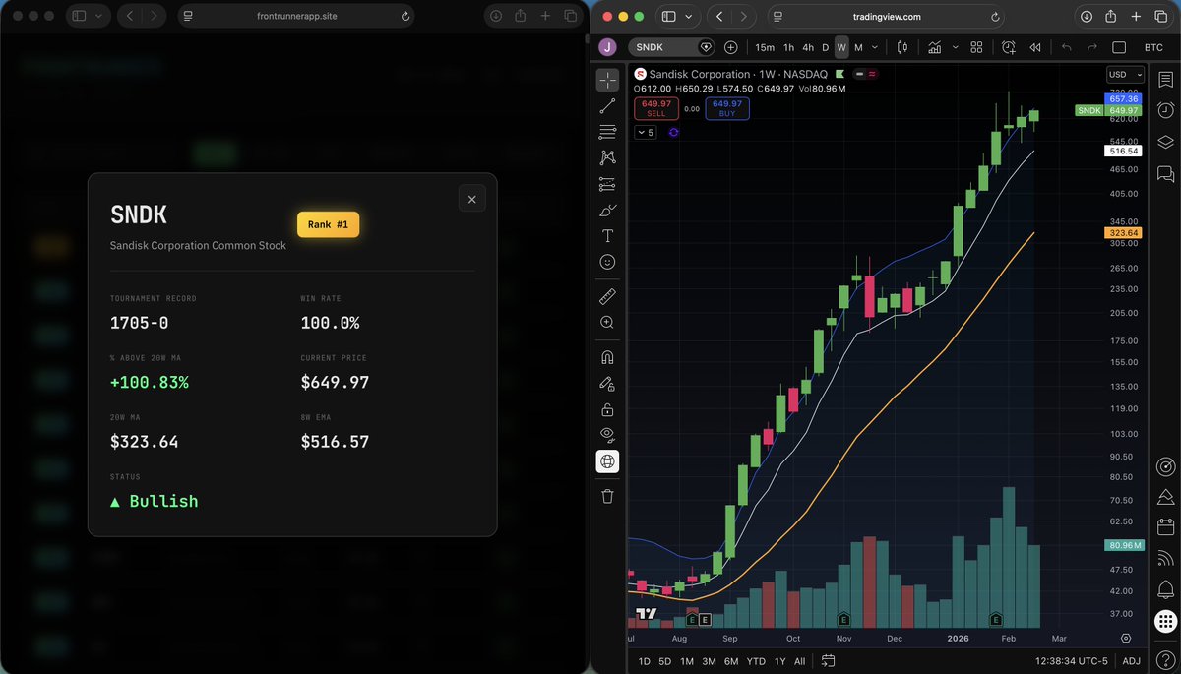Open the chats panel icon
This screenshot has height=674, width=1181.
pyautogui.click(x=1165, y=173)
